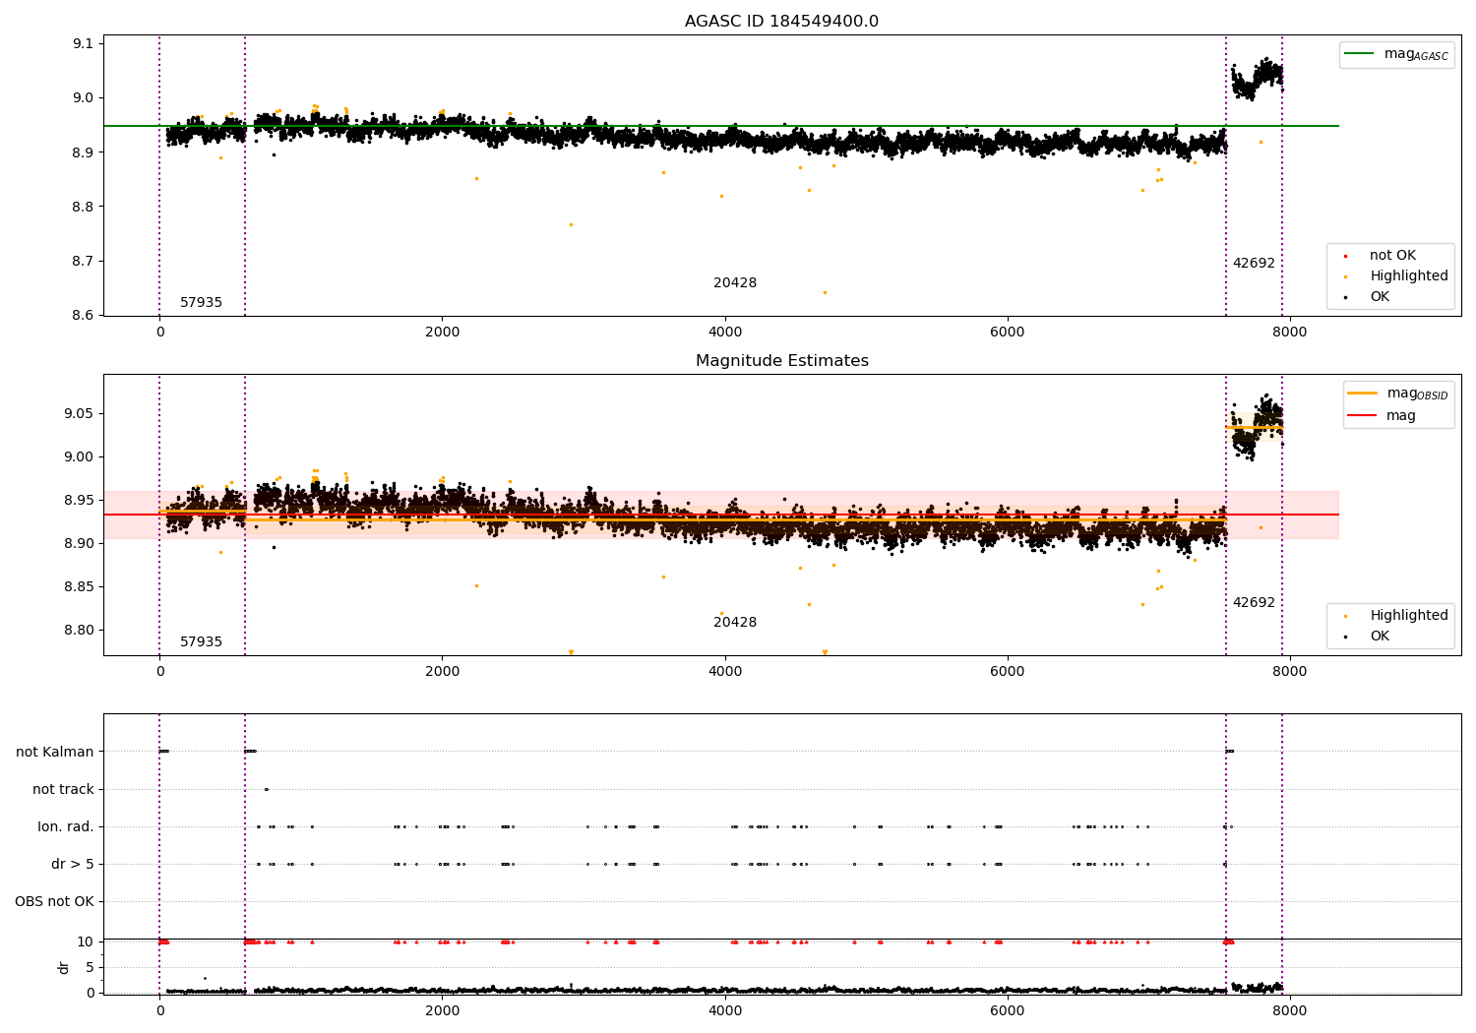Click the mag OBSID legend label
1476x1033 pixels.
1418,394
